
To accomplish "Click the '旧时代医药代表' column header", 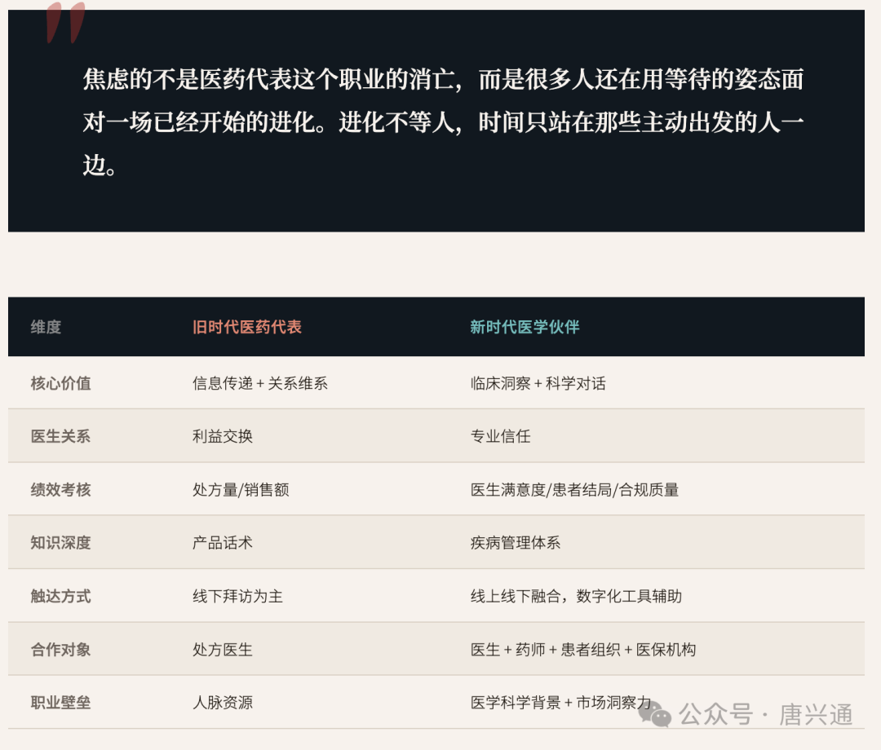I will tap(247, 327).
